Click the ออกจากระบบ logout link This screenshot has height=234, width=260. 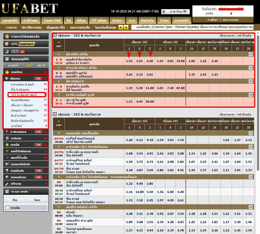pos(231,20)
